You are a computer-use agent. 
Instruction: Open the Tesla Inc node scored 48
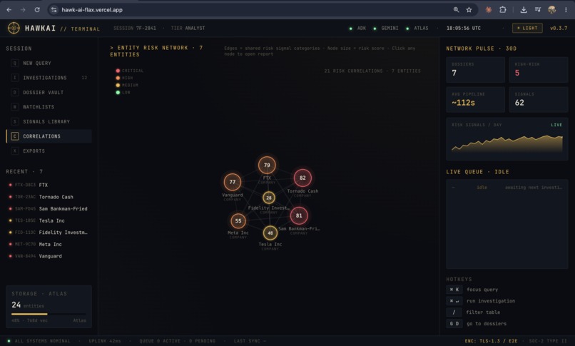point(270,233)
